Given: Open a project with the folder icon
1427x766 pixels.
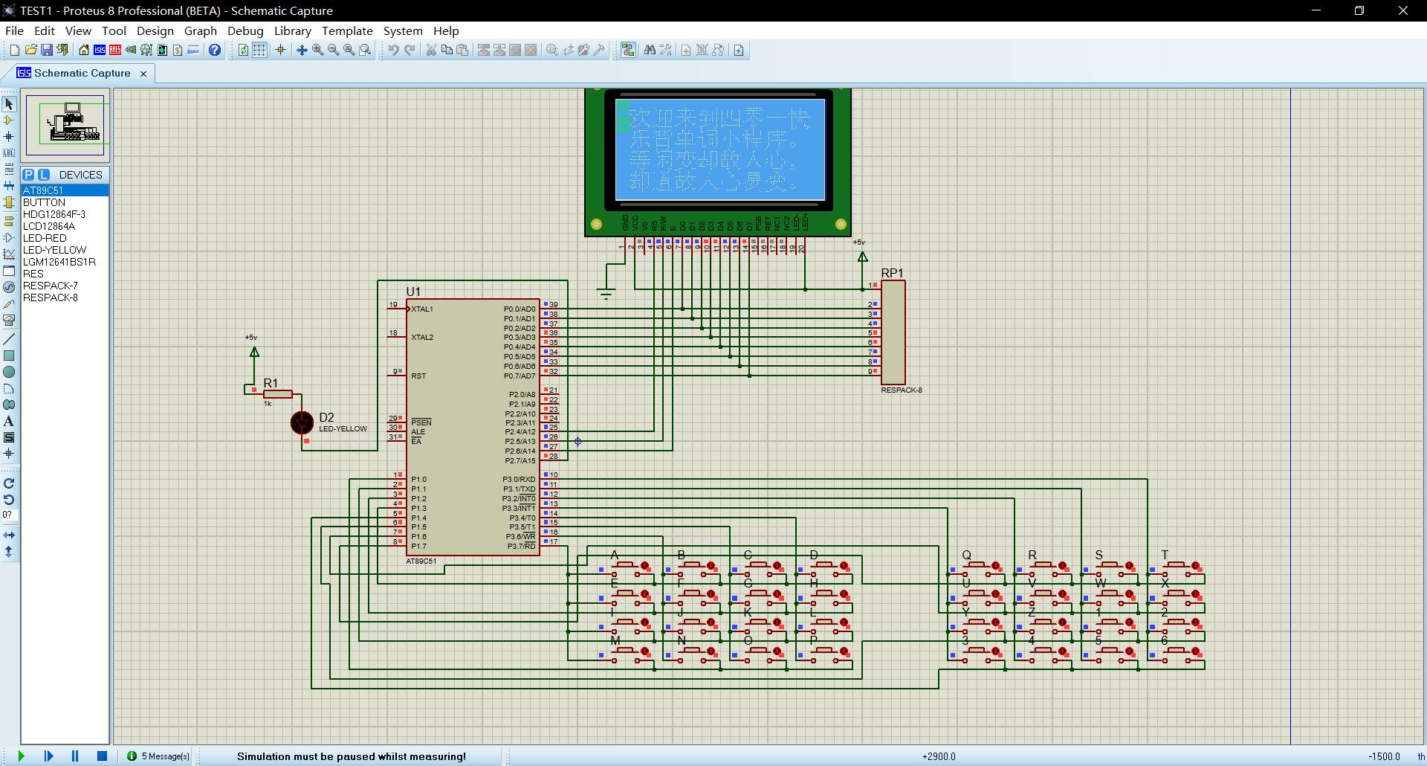Looking at the screenshot, I should (x=30, y=50).
